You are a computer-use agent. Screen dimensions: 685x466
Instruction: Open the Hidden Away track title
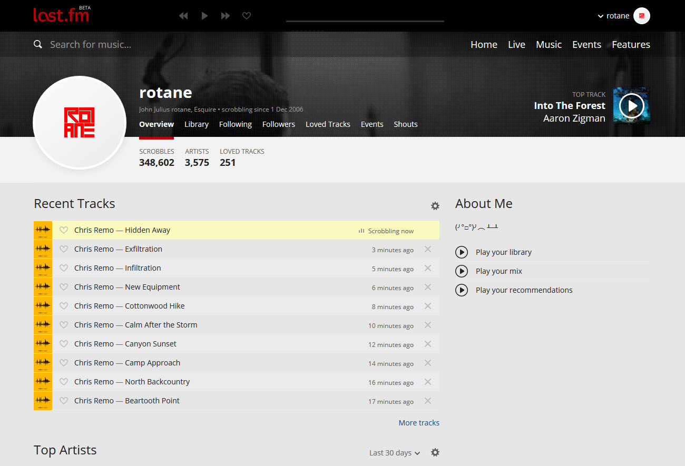pos(148,230)
